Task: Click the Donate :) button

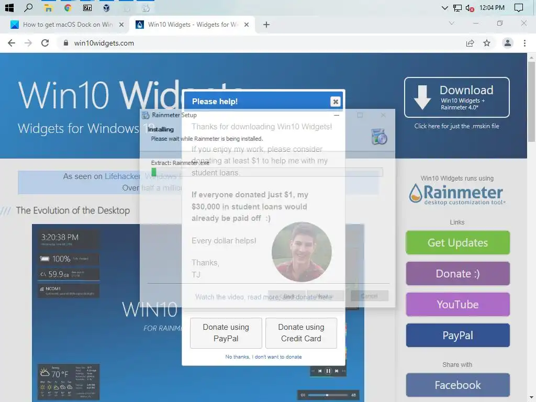Action: (457, 273)
